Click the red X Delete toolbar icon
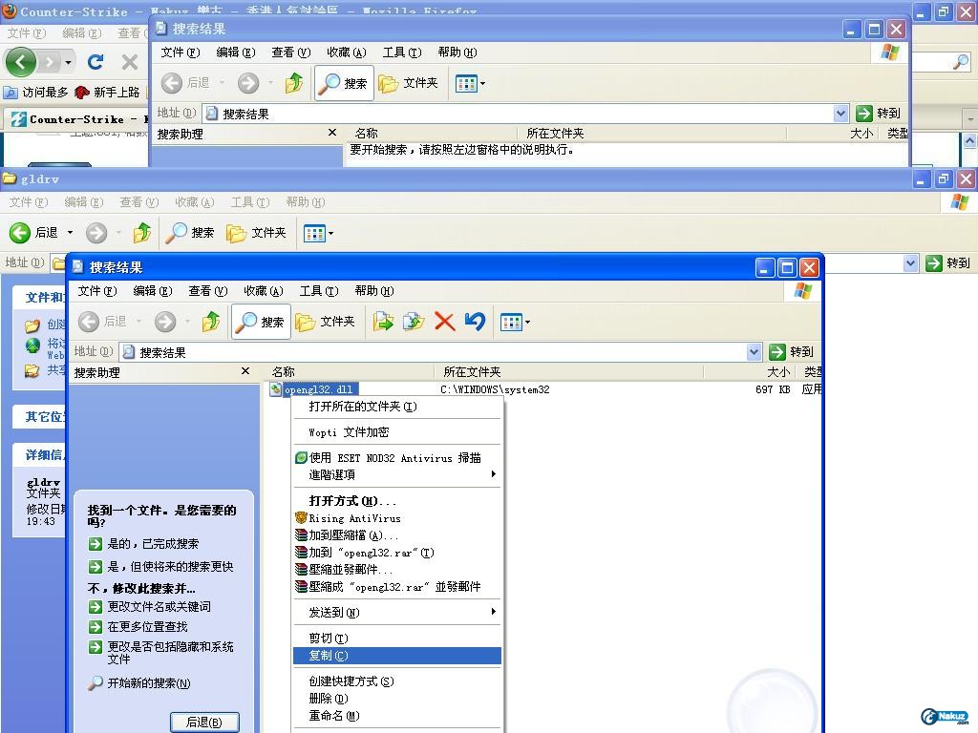This screenshot has width=978, height=733. pyautogui.click(x=444, y=322)
